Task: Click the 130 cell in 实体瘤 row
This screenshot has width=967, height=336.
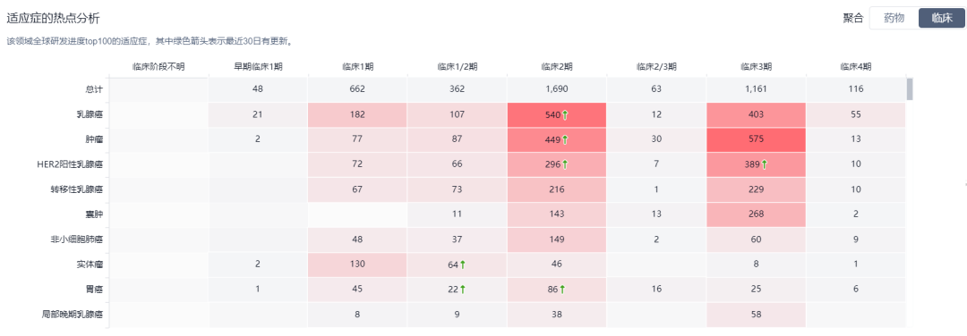Action: tap(357, 265)
